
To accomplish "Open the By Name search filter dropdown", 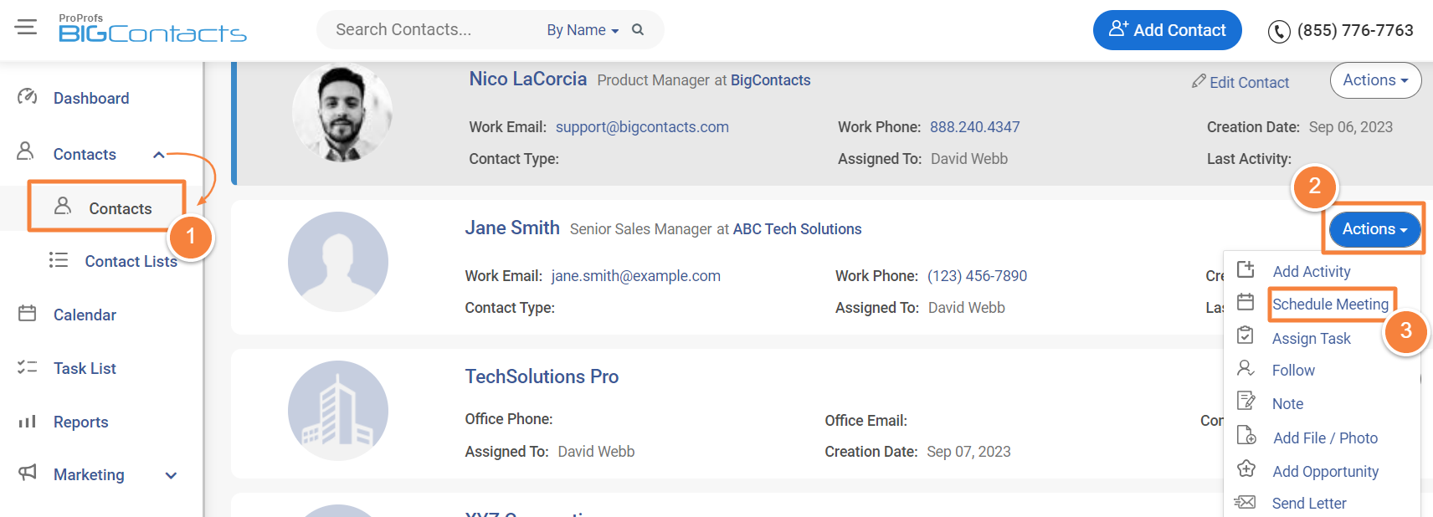I will [x=583, y=30].
